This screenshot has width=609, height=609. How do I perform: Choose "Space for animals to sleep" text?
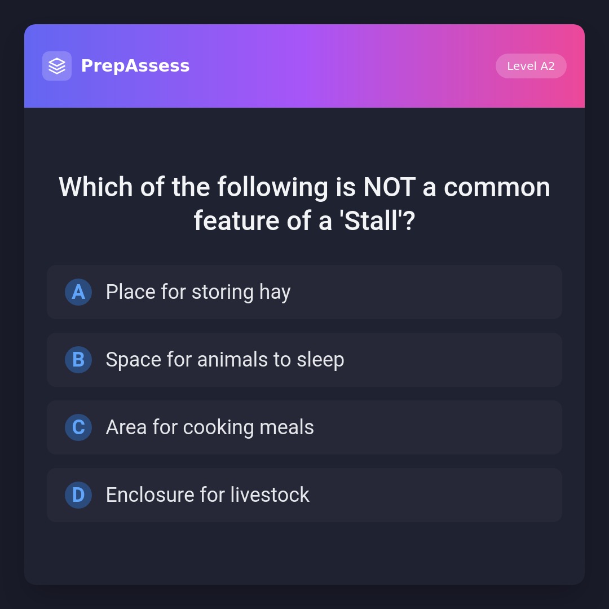pyautogui.click(x=225, y=360)
